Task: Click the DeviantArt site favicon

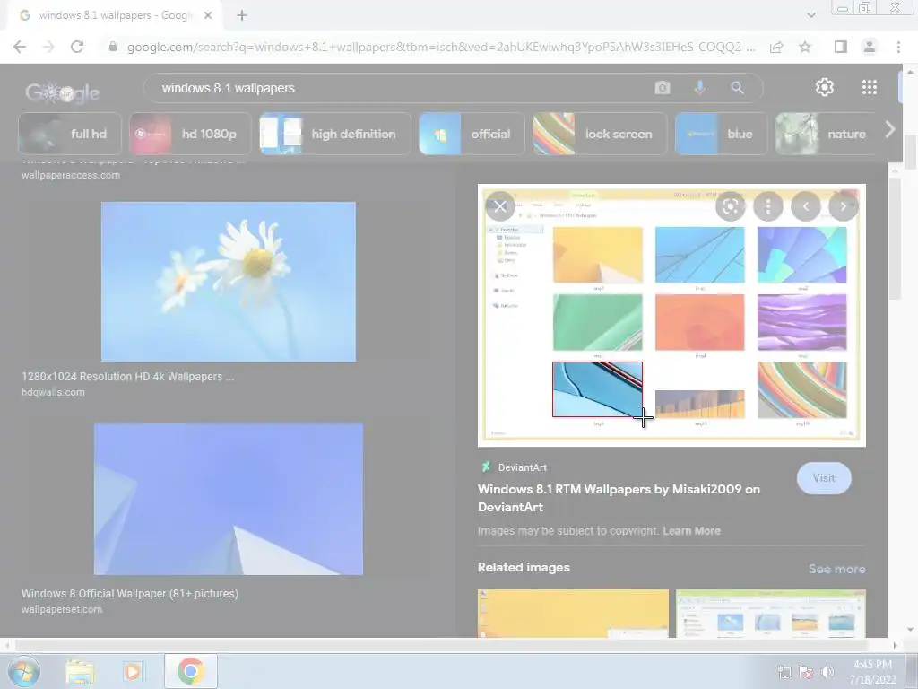Action: (485, 467)
